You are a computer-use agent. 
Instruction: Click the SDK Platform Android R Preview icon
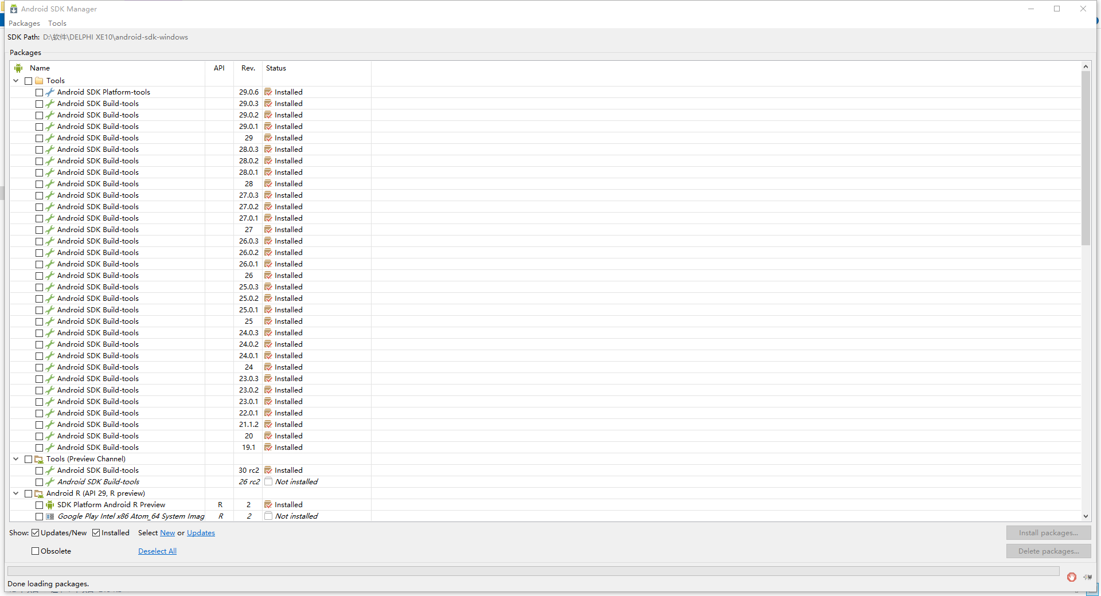coord(50,505)
